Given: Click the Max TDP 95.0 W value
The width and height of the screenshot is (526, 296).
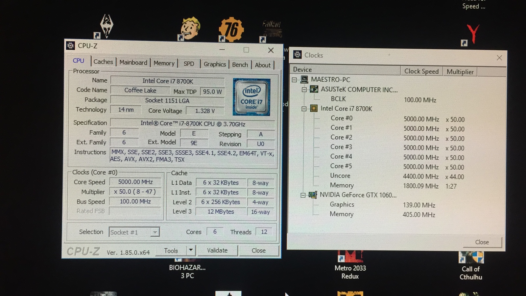Looking at the screenshot, I should (x=212, y=92).
